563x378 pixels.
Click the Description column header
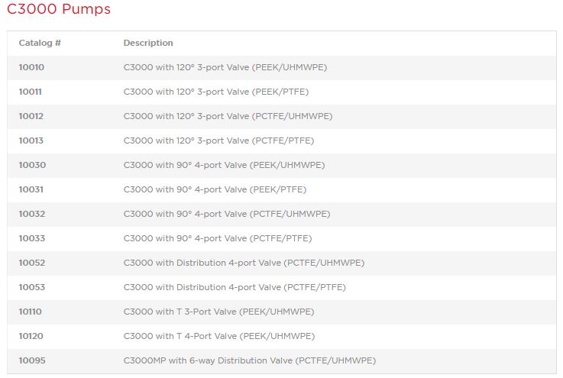(148, 43)
